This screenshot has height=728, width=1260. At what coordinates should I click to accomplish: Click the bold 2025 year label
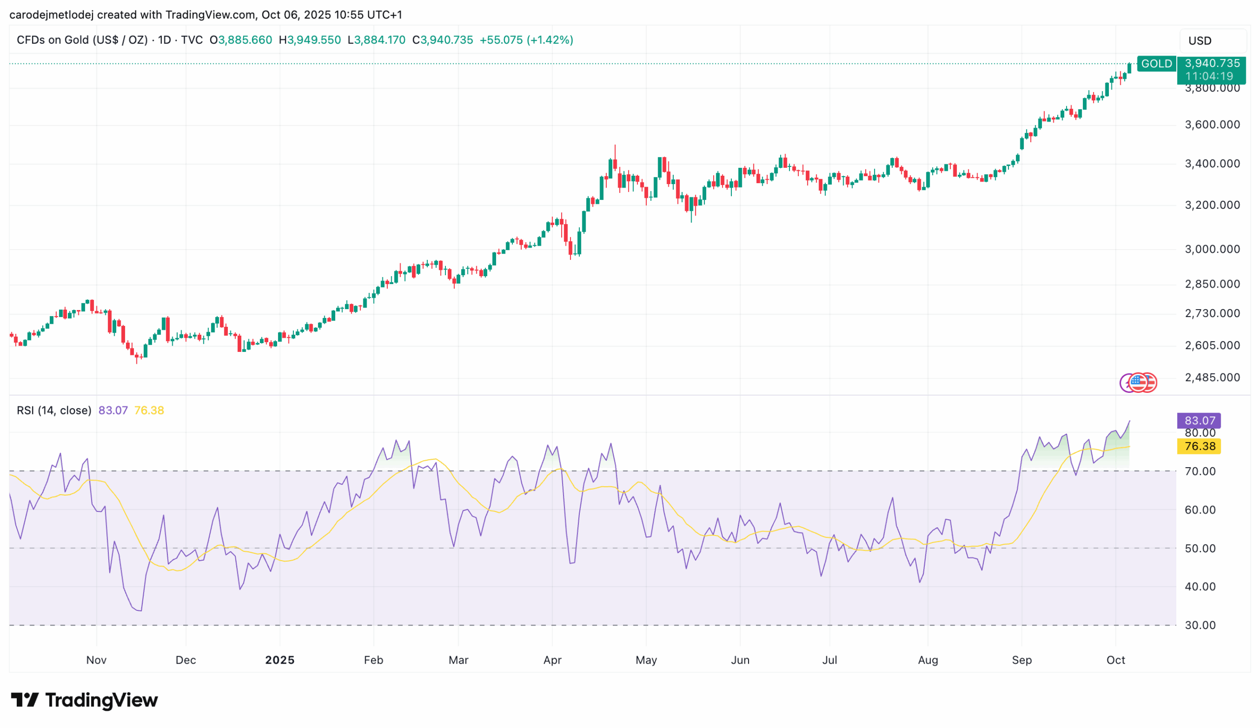[x=280, y=660]
